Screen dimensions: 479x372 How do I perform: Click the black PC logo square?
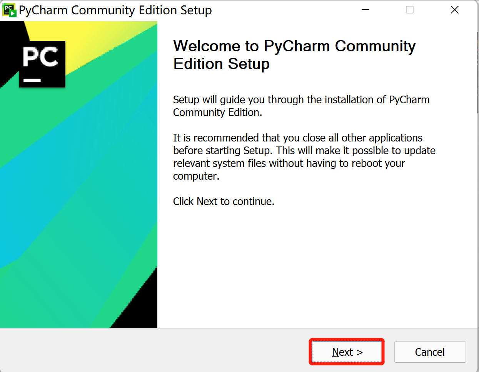pyautogui.click(x=42, y=64)
